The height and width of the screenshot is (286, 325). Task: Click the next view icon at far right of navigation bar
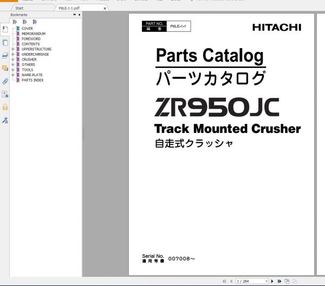click(294, 281)
